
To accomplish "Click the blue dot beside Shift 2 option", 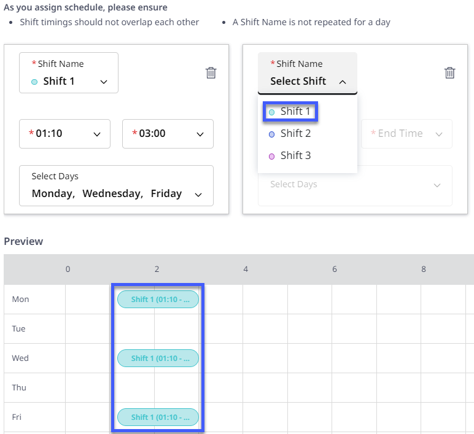I will 272,134.
